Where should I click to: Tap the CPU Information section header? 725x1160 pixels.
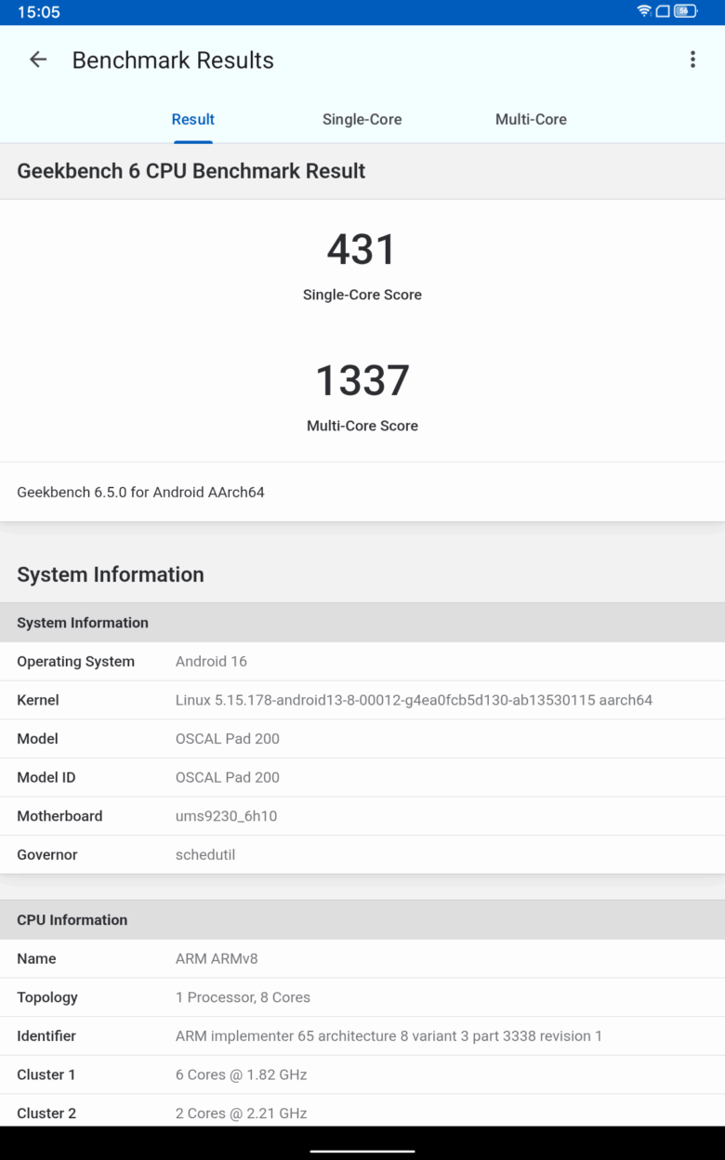coord(362,920)
